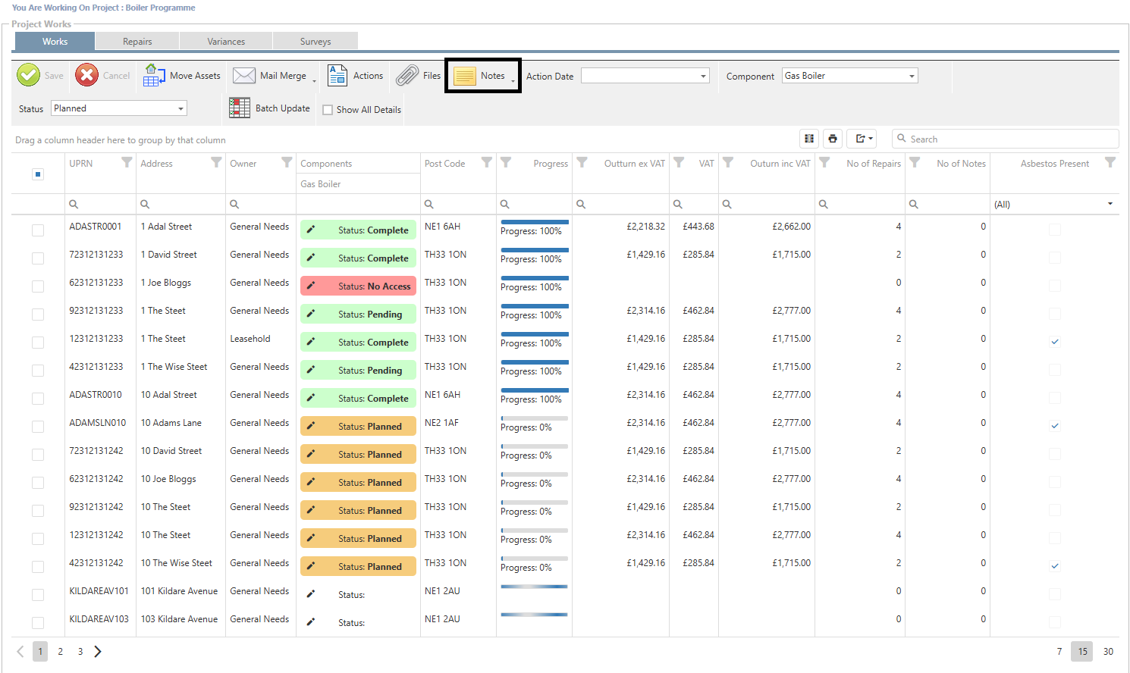Expand the Status dropdown showing Planned

click(x=180, y=108)
